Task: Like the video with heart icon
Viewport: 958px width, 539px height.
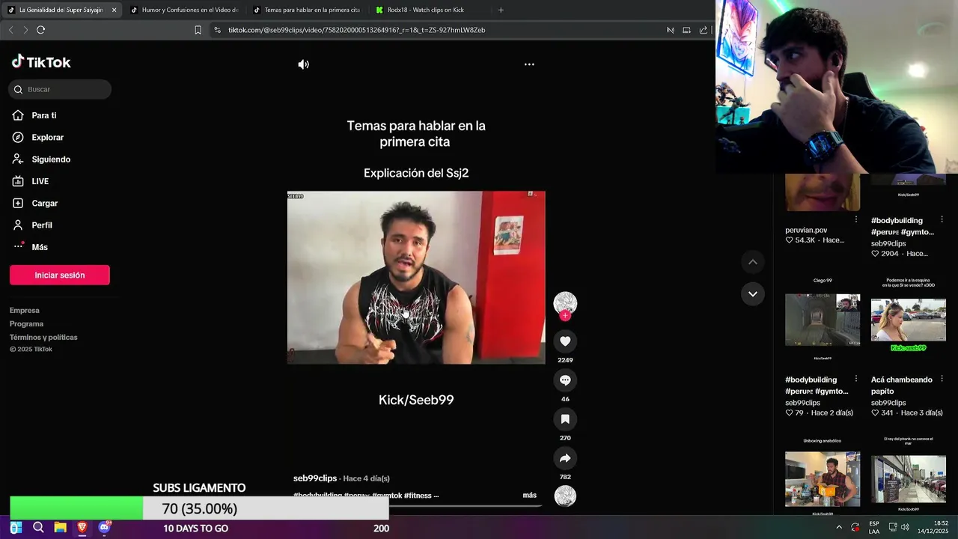Action: 565,341
